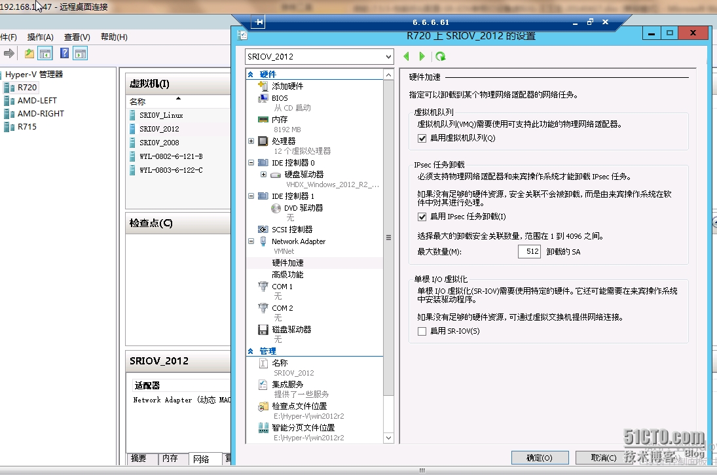Click the 名称 column header to sort
The image size is (717, 475).
click(x=178, y=101)
